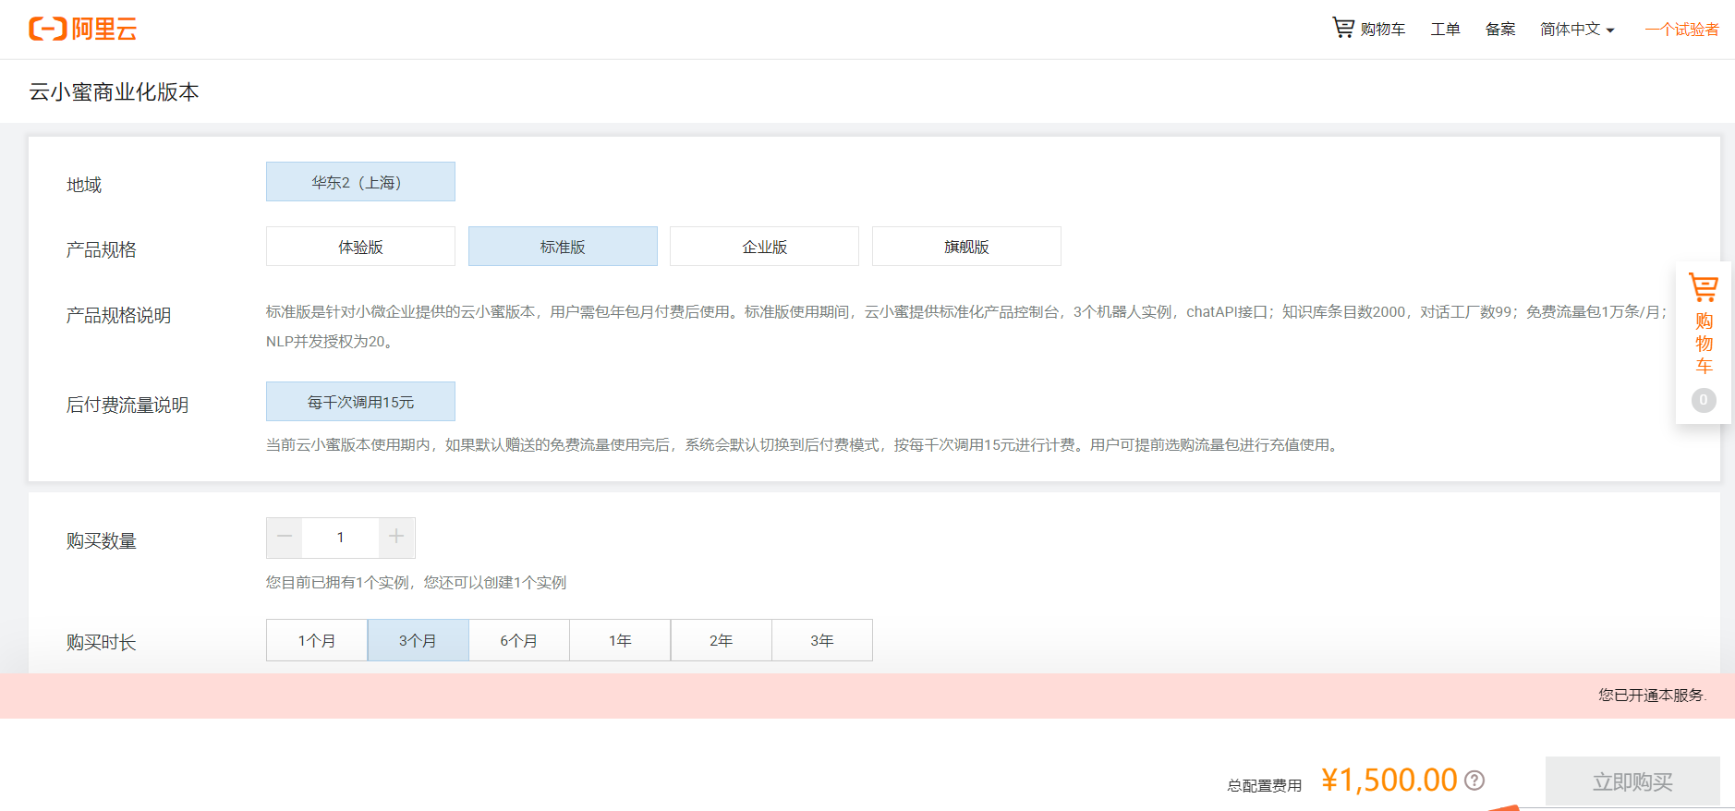This screenshot has height=811, width=1735.
Task: Click the Alibaba Cloud logo
Action: pyautogui.click(x=82, y=29)
